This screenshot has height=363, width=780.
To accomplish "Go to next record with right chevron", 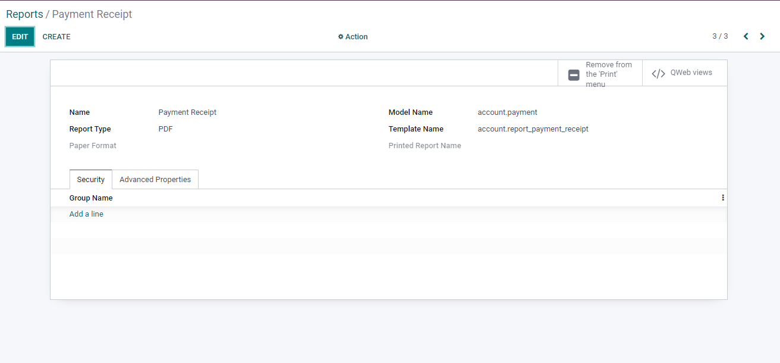I will coord(762,36).
